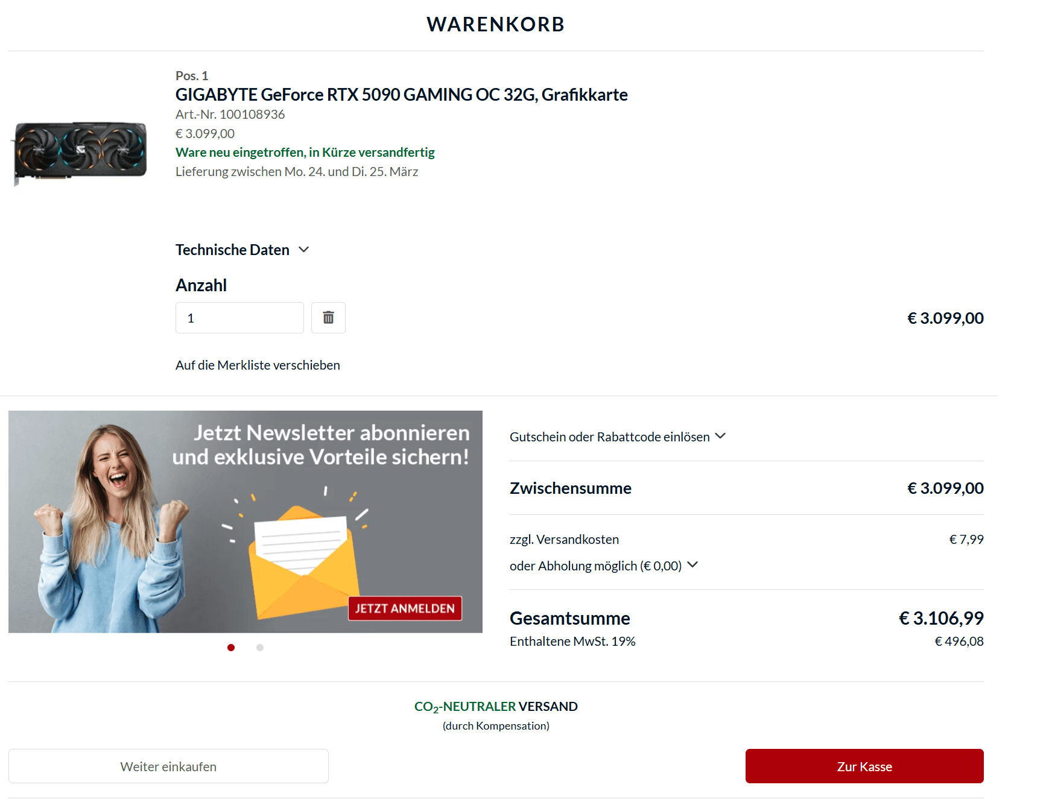Click JETZT ANMELDEN newsletter button
This screenshot has width=1052, height=811.
[x=405, y=608]
